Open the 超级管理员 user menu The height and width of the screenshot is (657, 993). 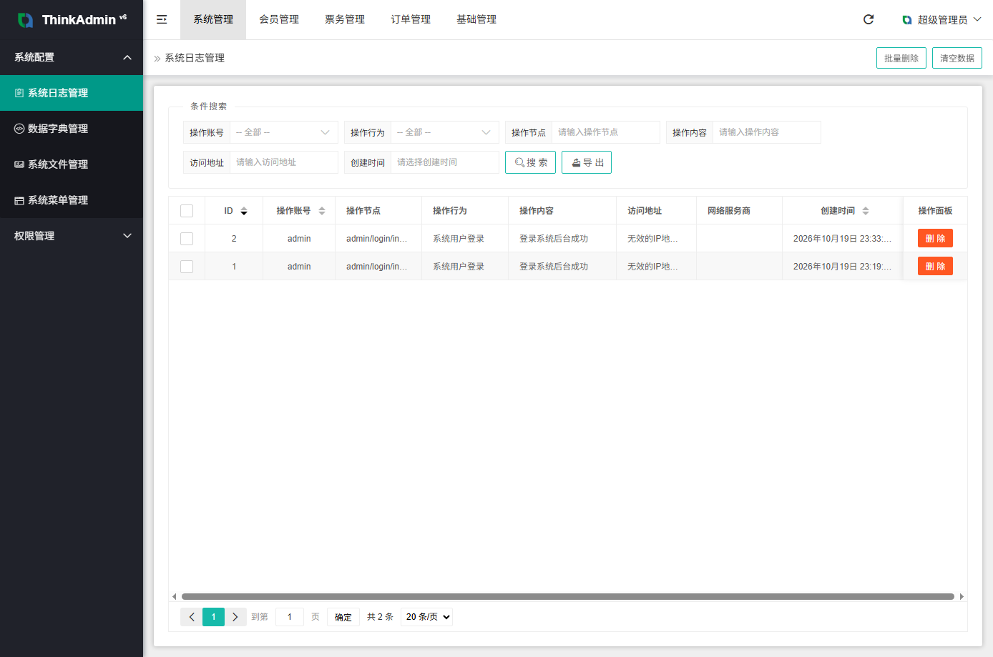coord(941,20)
